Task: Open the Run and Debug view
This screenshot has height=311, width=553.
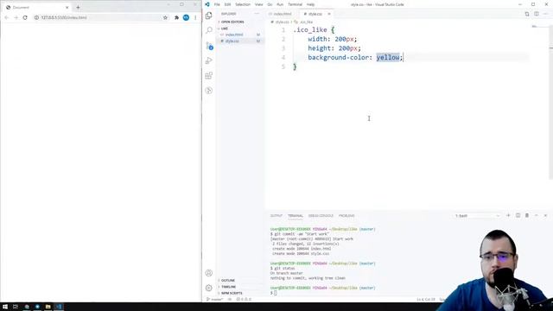Action: [x=209, y=60]
